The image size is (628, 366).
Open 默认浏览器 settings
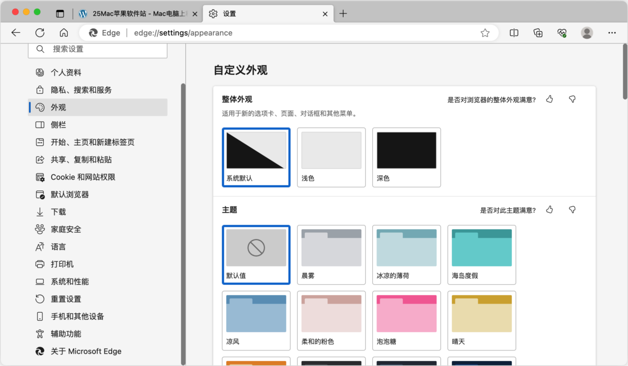tap(97, 195)
